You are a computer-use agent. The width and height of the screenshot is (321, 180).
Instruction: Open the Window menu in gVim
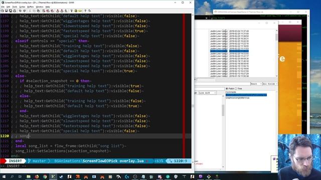pos(40,7)
